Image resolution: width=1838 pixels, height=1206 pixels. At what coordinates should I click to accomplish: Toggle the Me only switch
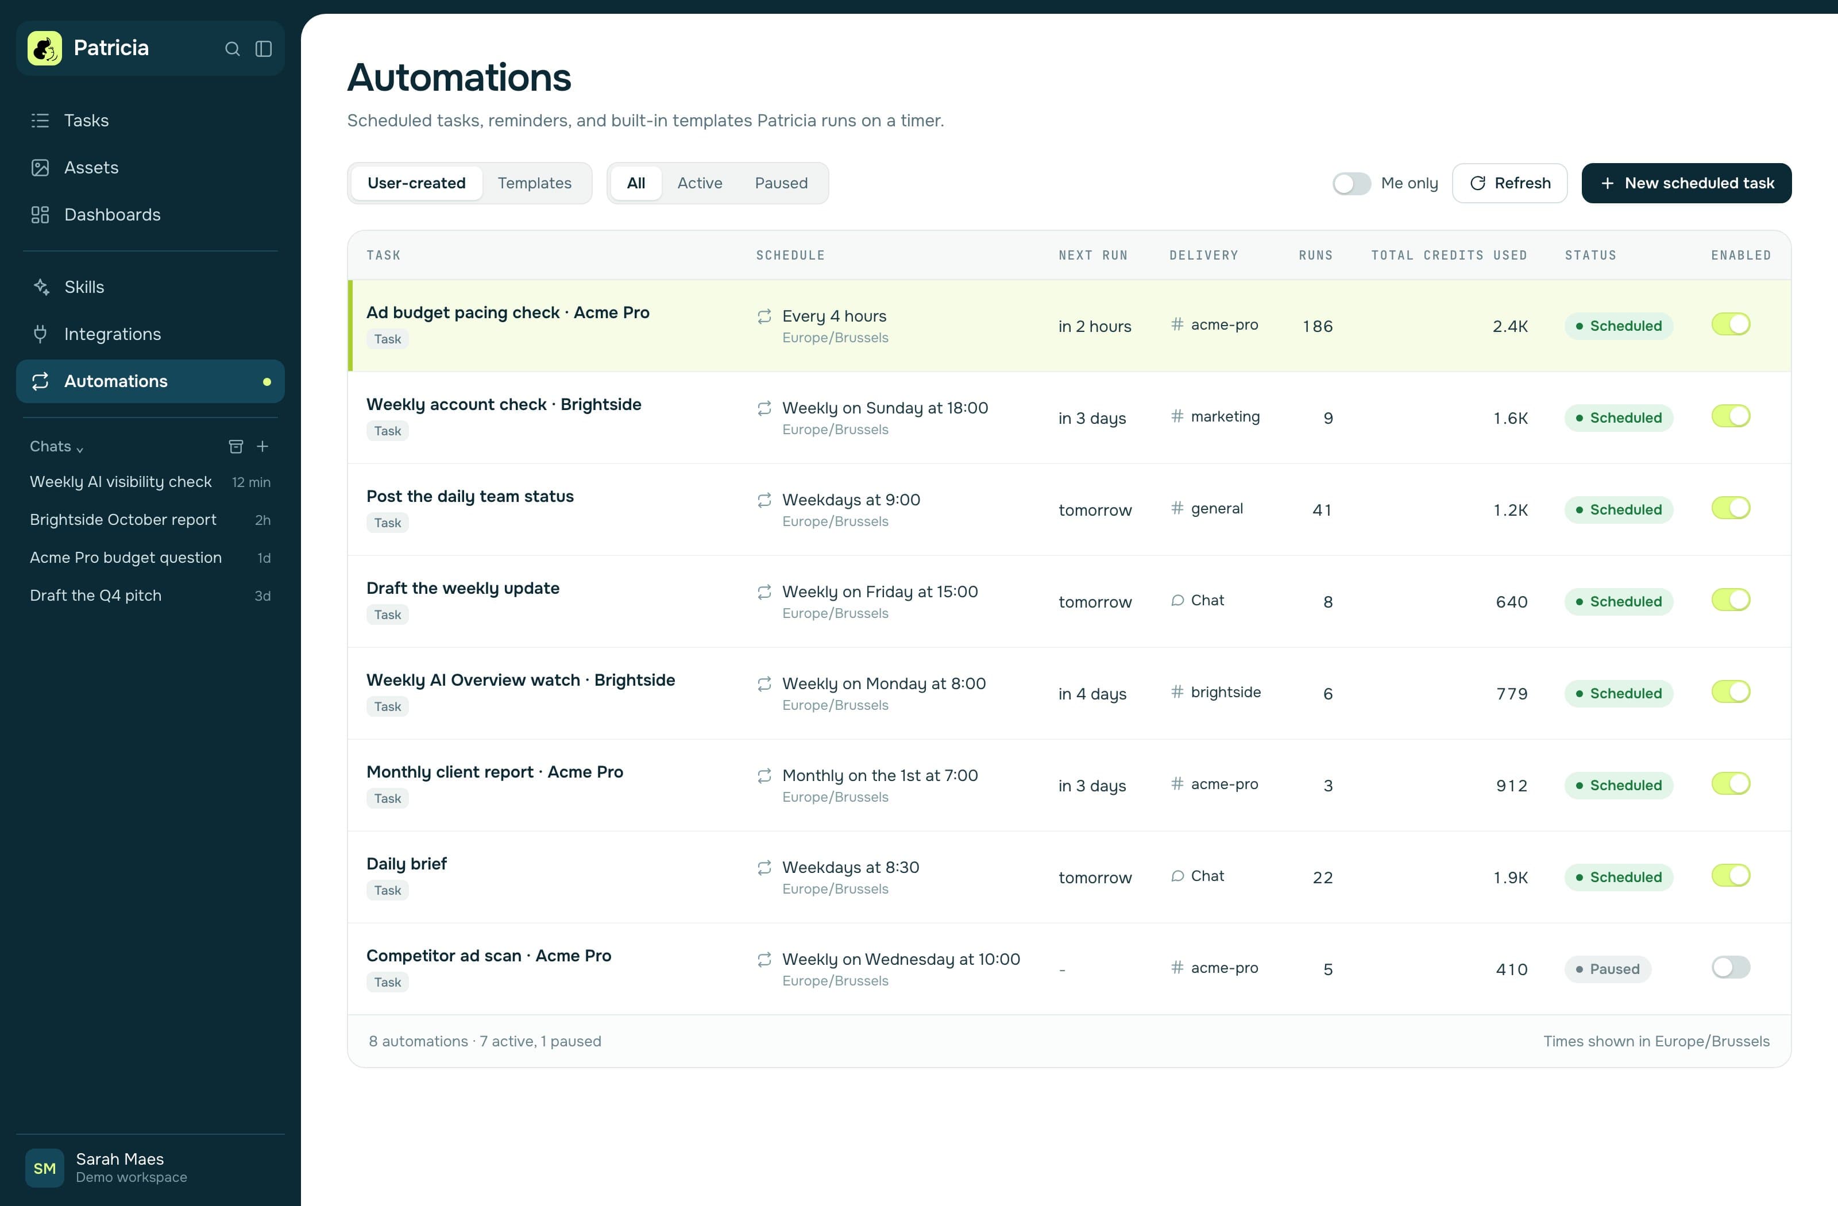click(x=1351, y=184)
